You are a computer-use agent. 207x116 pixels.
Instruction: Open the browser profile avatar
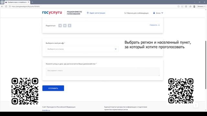[x=194, y=6]
